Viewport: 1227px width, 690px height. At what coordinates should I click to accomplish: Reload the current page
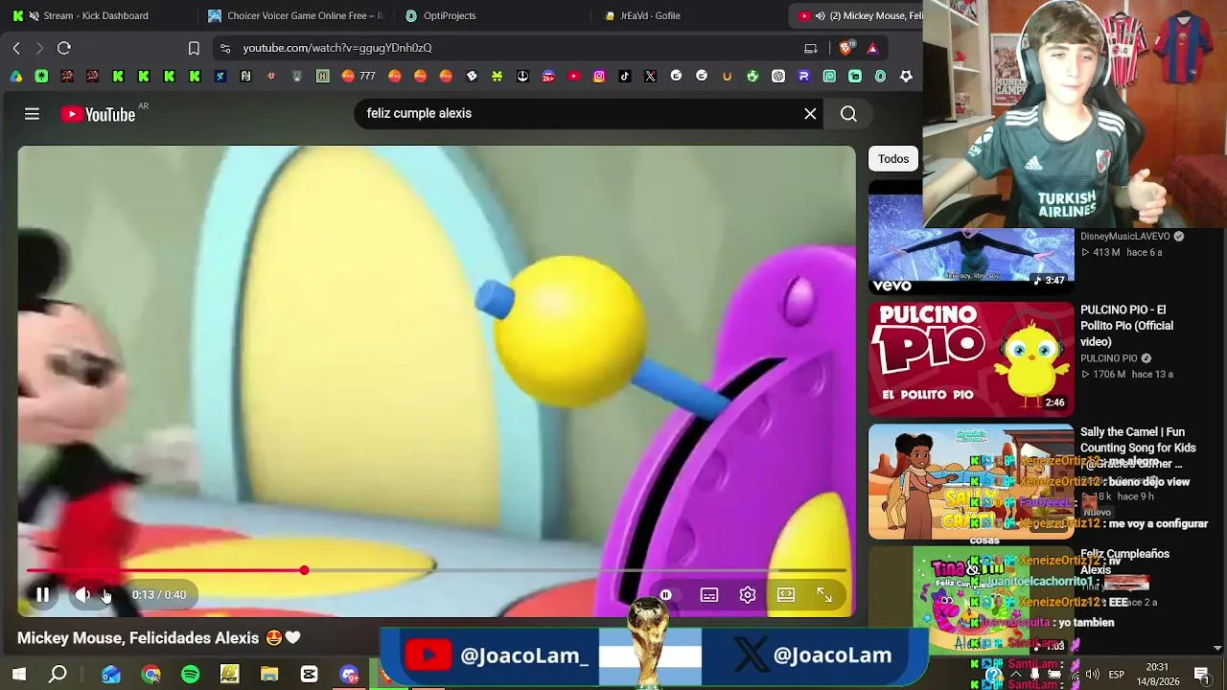pyautogui.click(x=64, y=48)
